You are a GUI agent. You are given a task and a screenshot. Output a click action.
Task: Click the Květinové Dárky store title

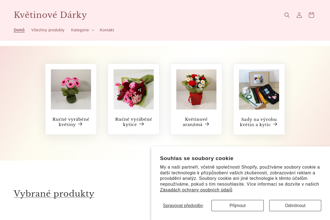[50, 15]
